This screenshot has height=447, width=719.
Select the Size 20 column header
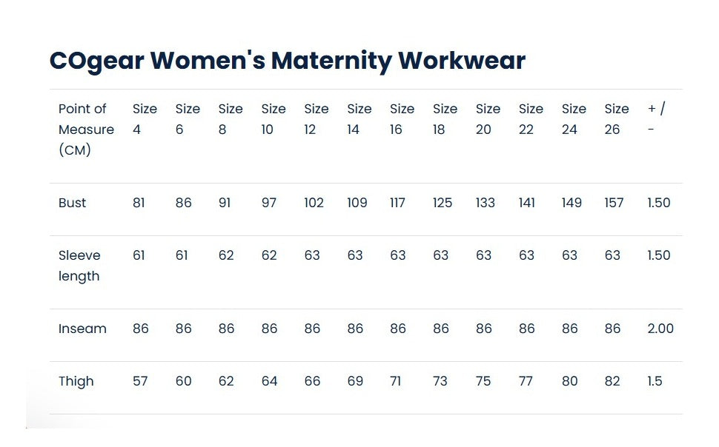pos(488,119)
